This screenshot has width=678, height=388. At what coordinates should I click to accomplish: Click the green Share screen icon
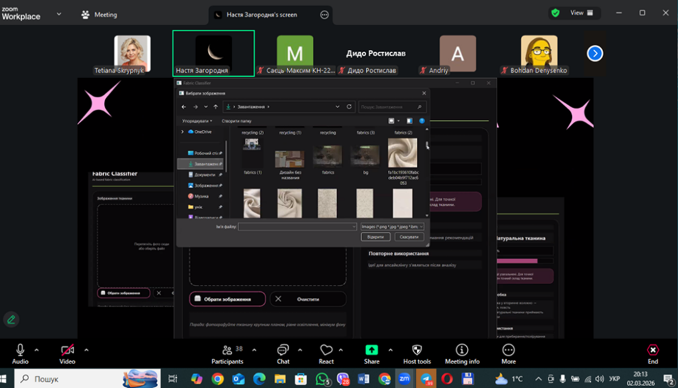371,351
